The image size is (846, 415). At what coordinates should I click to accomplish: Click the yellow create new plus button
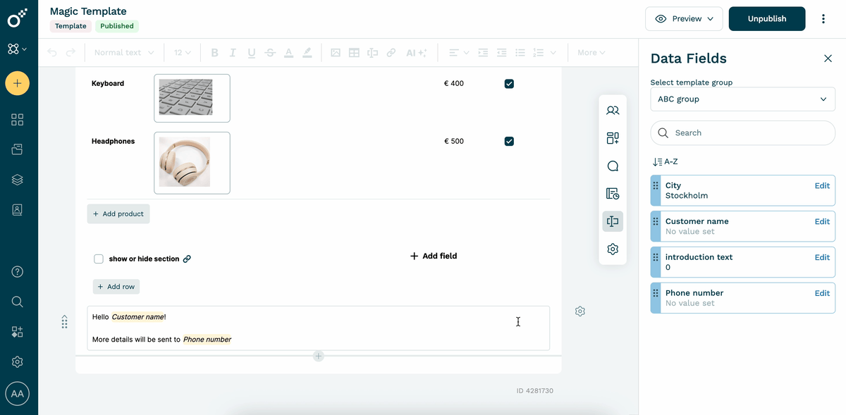(18, 84)
